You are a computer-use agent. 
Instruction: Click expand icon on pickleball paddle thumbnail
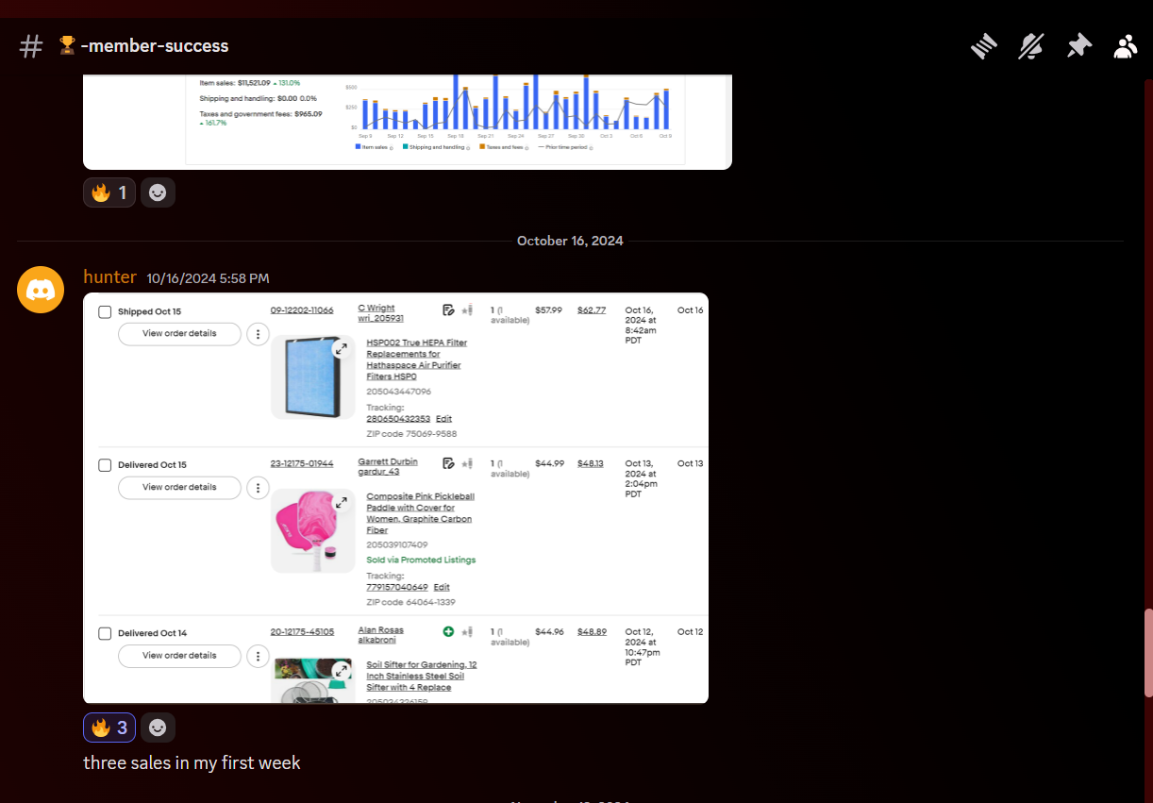342,503
